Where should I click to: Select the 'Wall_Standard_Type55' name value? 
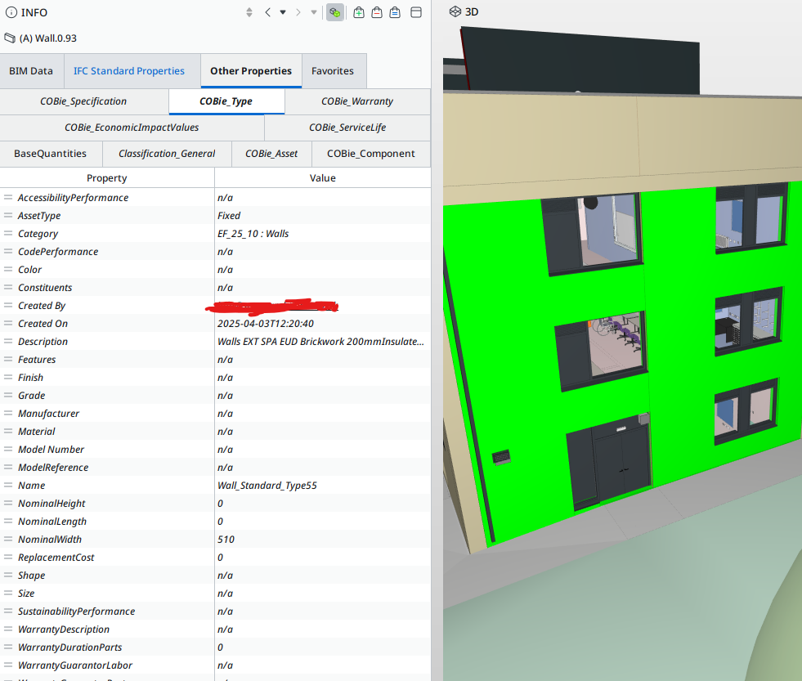point(267,485)
